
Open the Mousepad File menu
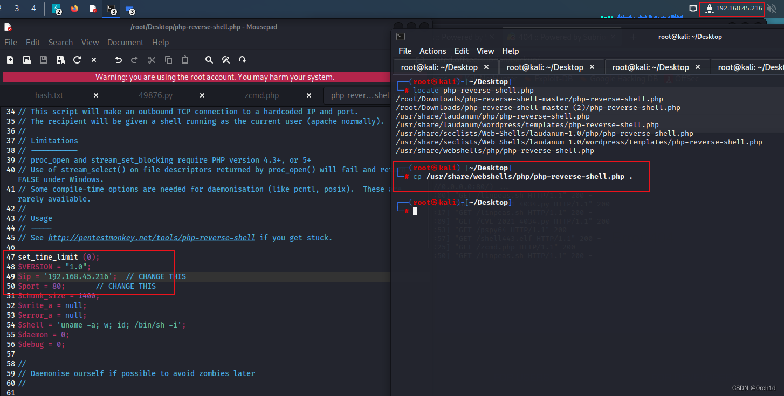pyautogui.click(x=11, y=43)
